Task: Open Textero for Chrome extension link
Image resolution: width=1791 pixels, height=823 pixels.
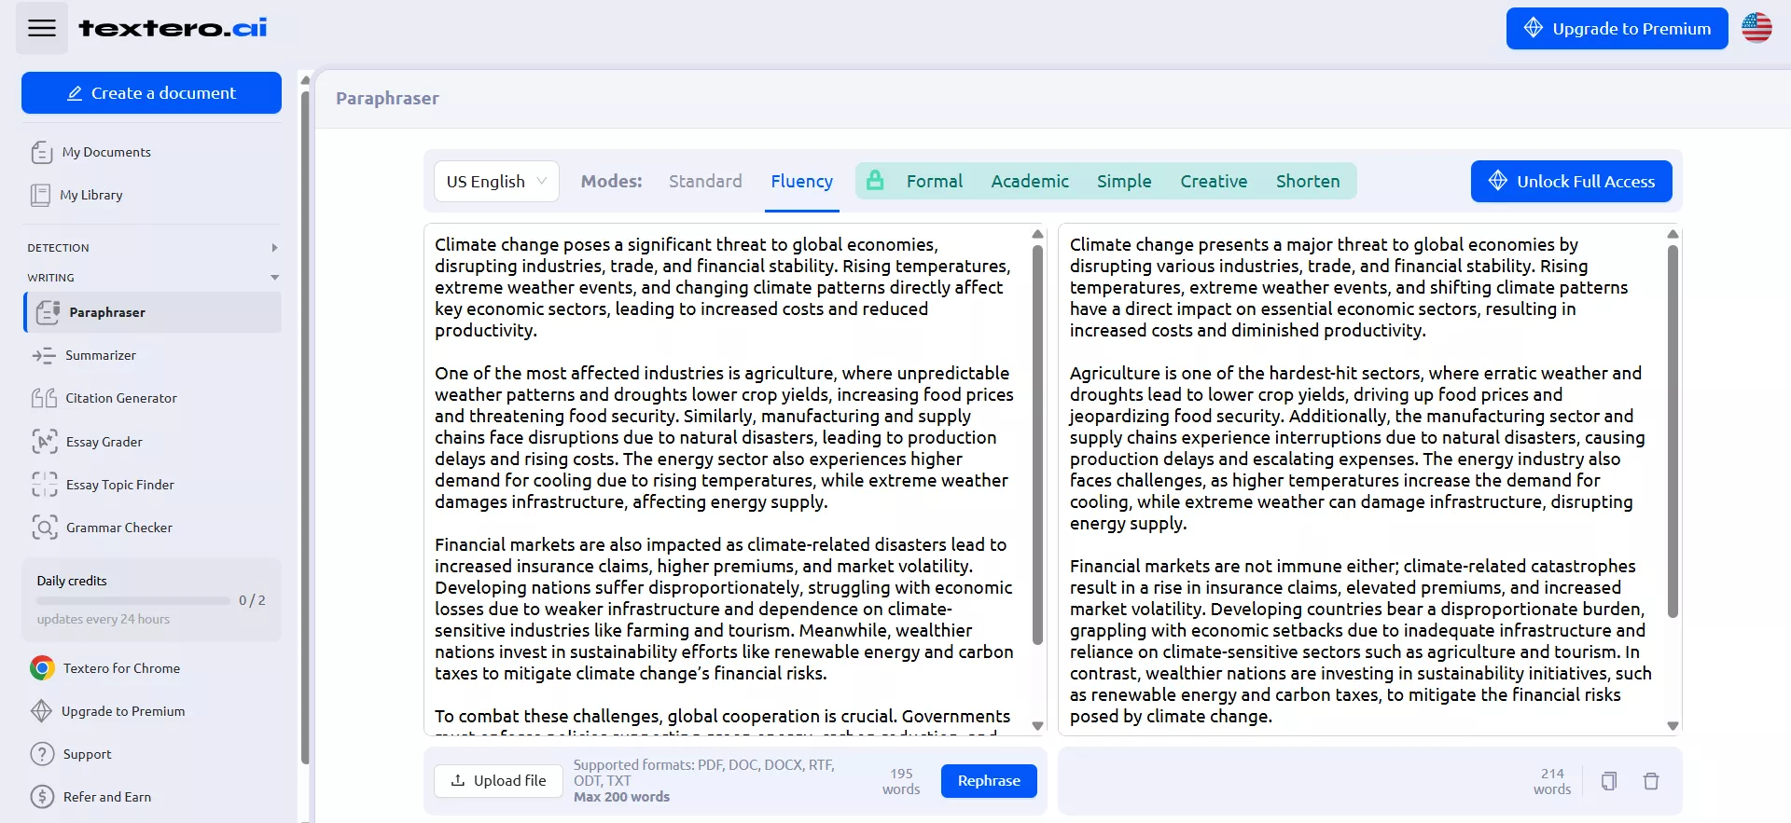Action: (x=121, y=668)
